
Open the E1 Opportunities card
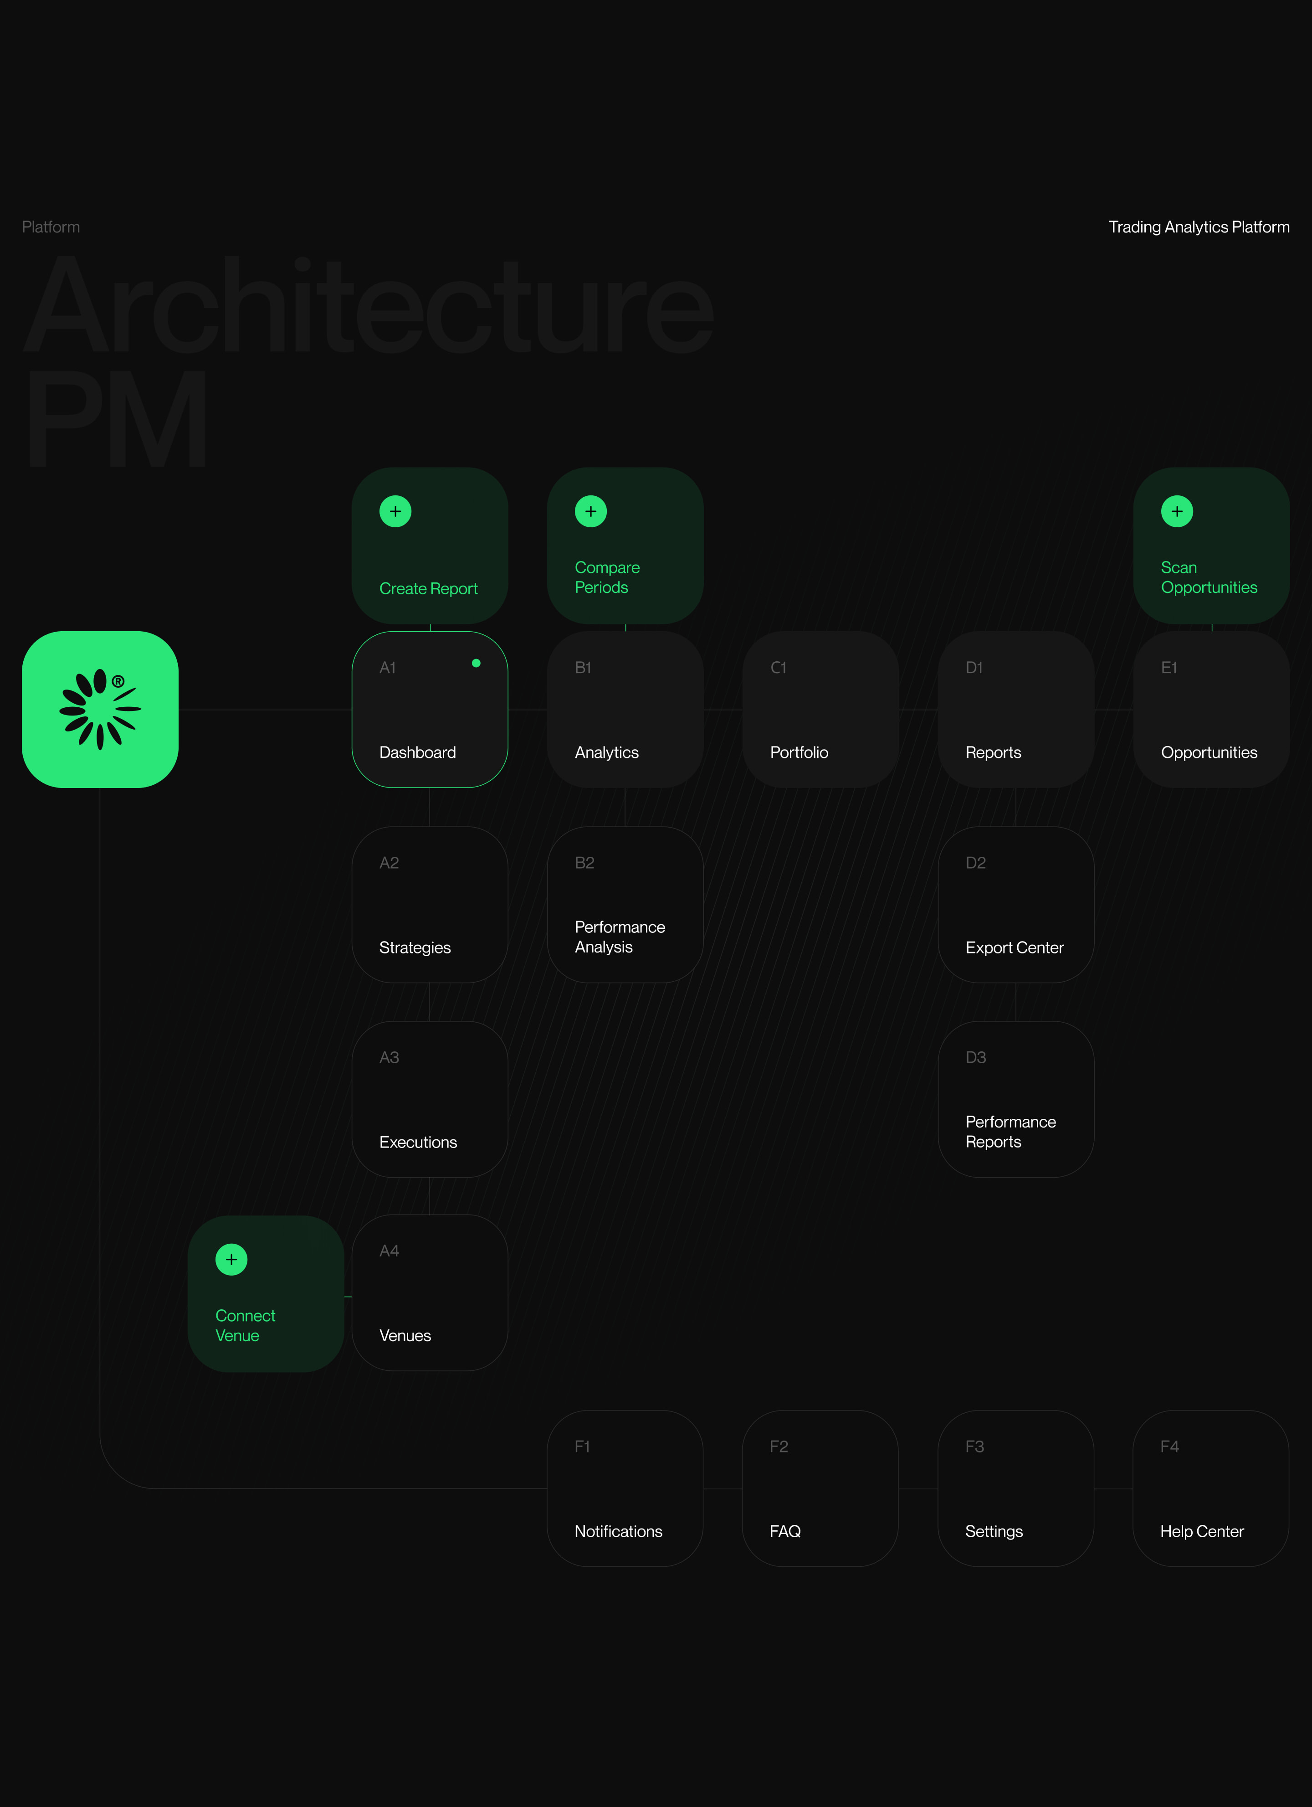tap(1212, 709)
